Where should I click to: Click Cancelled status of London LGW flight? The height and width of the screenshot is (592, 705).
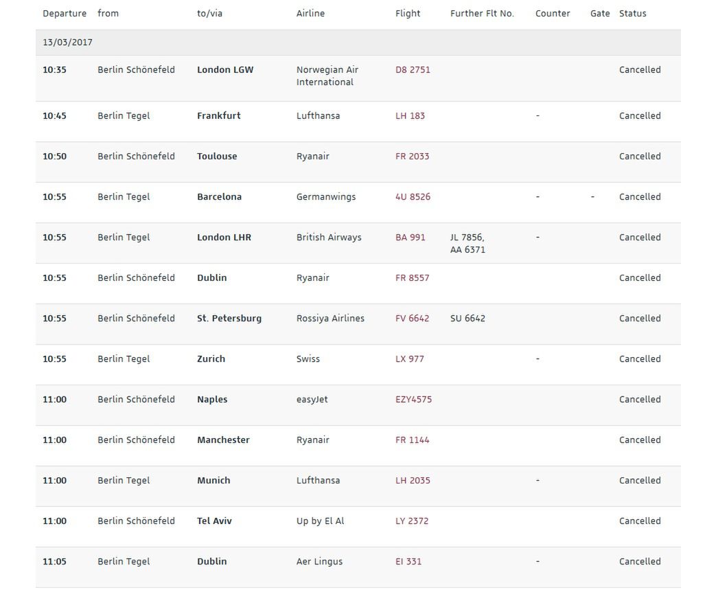point(640,70)
